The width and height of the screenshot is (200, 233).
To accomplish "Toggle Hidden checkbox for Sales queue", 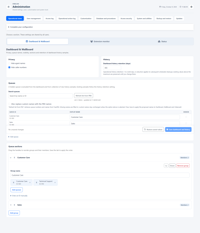I will (186, 123).
